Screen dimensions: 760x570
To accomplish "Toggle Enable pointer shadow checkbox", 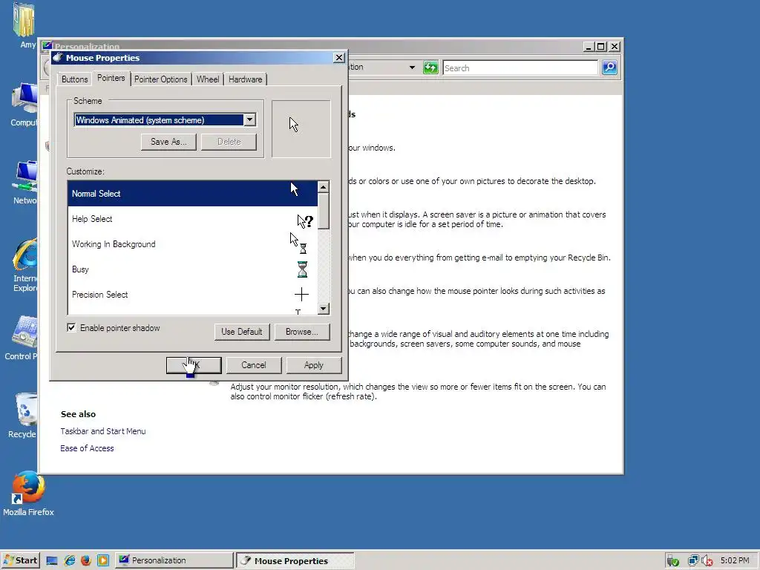I will click(71, 327).
